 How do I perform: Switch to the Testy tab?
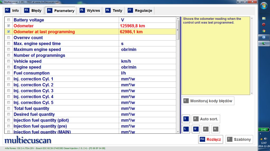[114, 10]
